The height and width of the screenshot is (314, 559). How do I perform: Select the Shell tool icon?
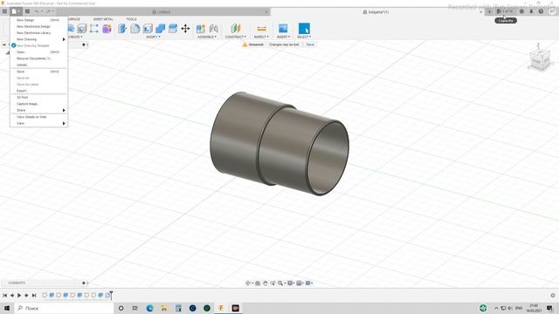pyautogui.click(x=148, y=28)
